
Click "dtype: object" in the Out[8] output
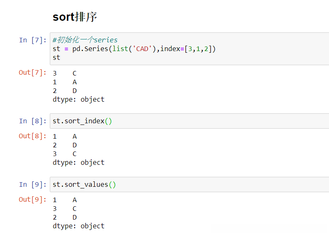pyautogui.click(x=78, y=162)
